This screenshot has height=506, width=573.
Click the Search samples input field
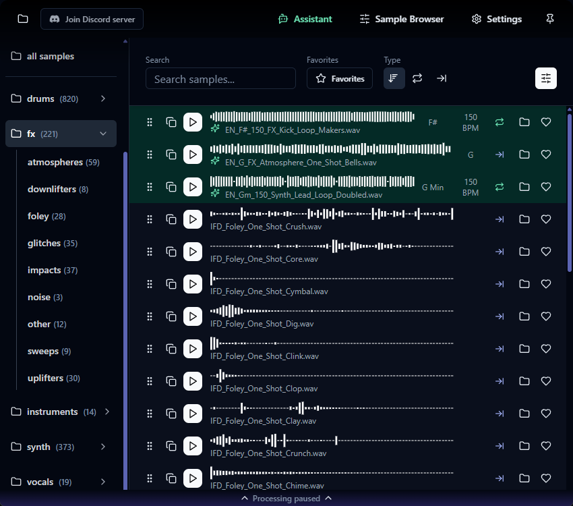[x=220, y=78]
